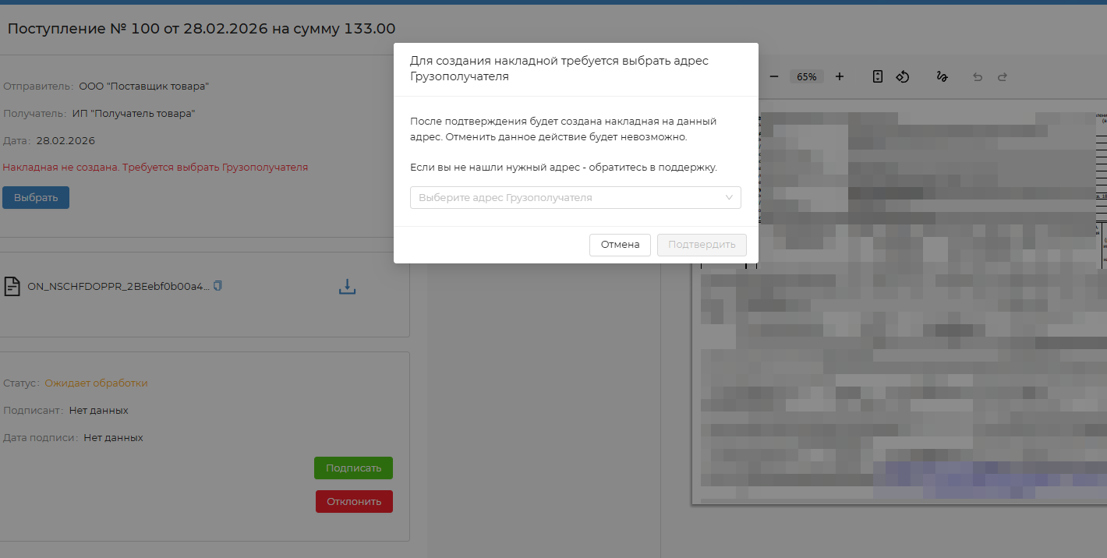Click the blue Выбрать button
The width and height of the screenshot is (1107, 558).
point(36,197)
